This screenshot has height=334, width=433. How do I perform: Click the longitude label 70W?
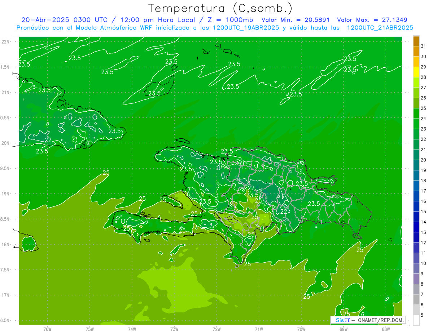click(x=301, y=329)
